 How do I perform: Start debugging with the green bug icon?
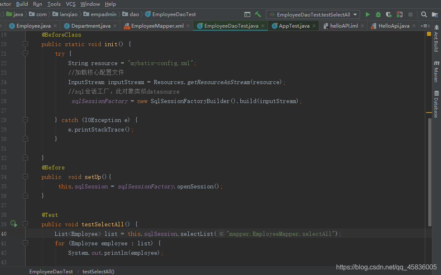[x=378, y=14]
